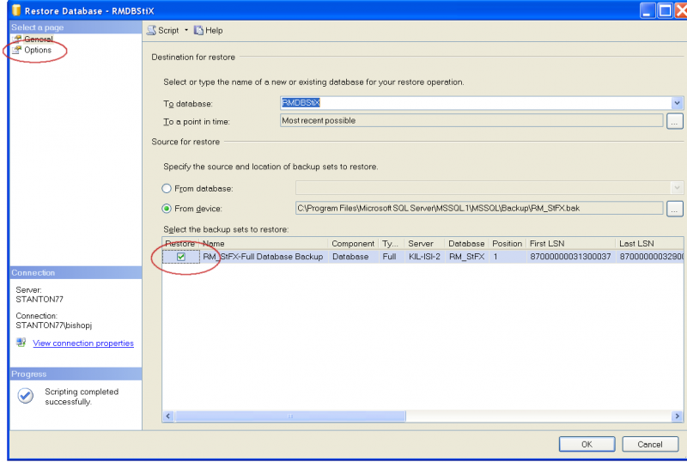Image resolution: width=687 pixels, height=462 pixels.
Task: Maximize the Restore Database window
Action: pyautogui.click(x=665, y=10)
